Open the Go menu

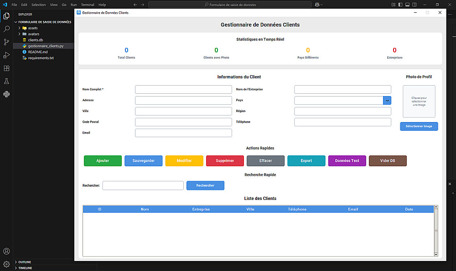click(64, 5)
